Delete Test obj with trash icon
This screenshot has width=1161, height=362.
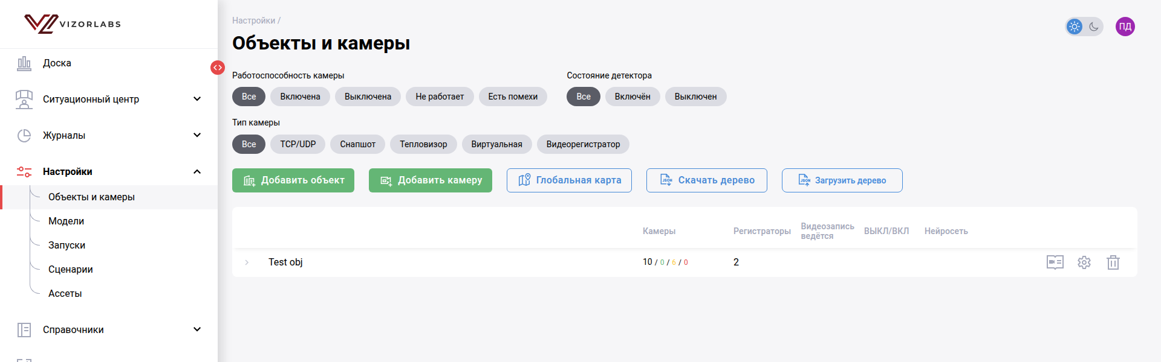[x=1113, y=262]
